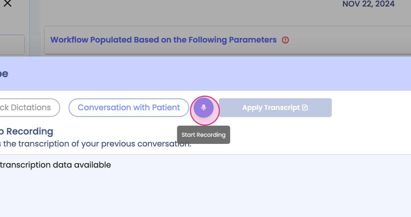Click the Recording section heading

click(29, 131)
